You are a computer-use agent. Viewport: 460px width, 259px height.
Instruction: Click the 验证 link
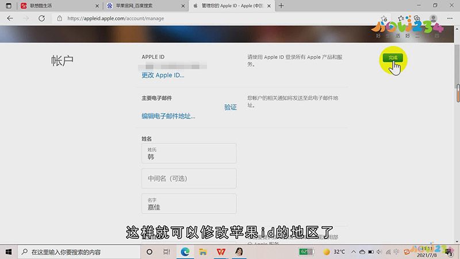231,107
